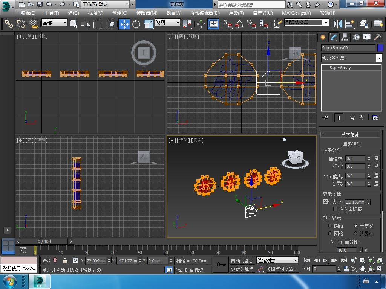Viewport: 386px width, 289px height.
Task: Toggle the selection lock padlock icon
Action: coord(65,260)
